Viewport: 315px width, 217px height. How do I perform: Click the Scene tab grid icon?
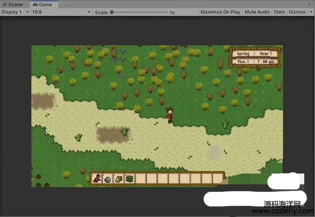pyautogui.click(x=5, y=4)
